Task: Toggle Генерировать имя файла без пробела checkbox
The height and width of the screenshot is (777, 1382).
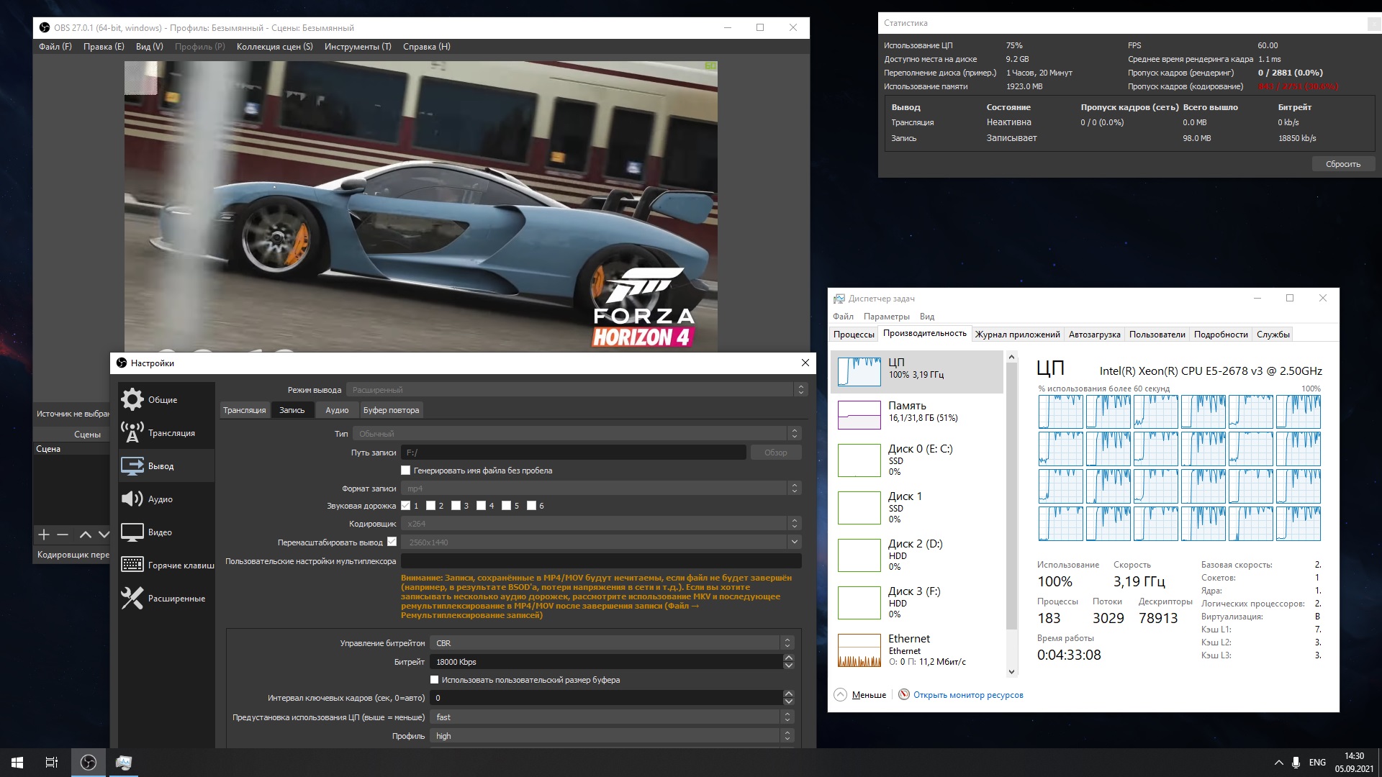Action: (406, 471)
